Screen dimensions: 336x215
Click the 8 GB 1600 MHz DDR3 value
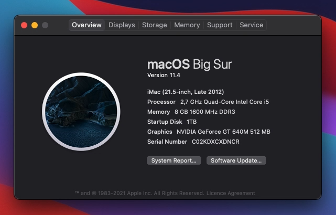205,112
